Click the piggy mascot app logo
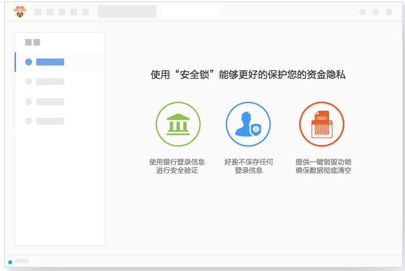The width and height of the screenshot is (405, 271). click(20, 12)
